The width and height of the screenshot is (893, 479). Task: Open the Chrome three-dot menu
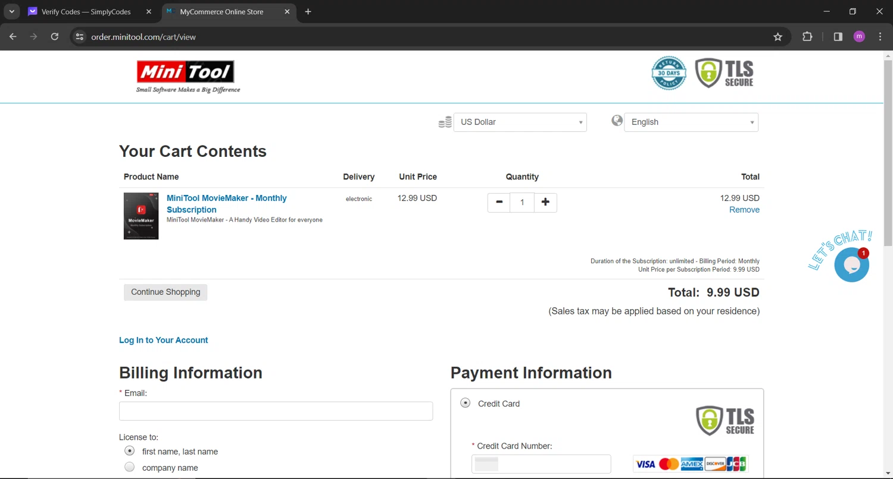(x=880, y=37)
